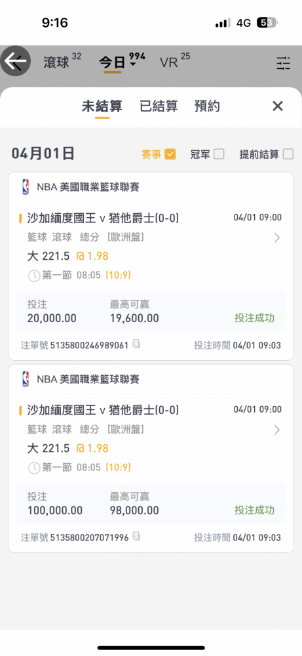Tap clock icon in first bet
This screenshot has height=656, width=302.
34,276
